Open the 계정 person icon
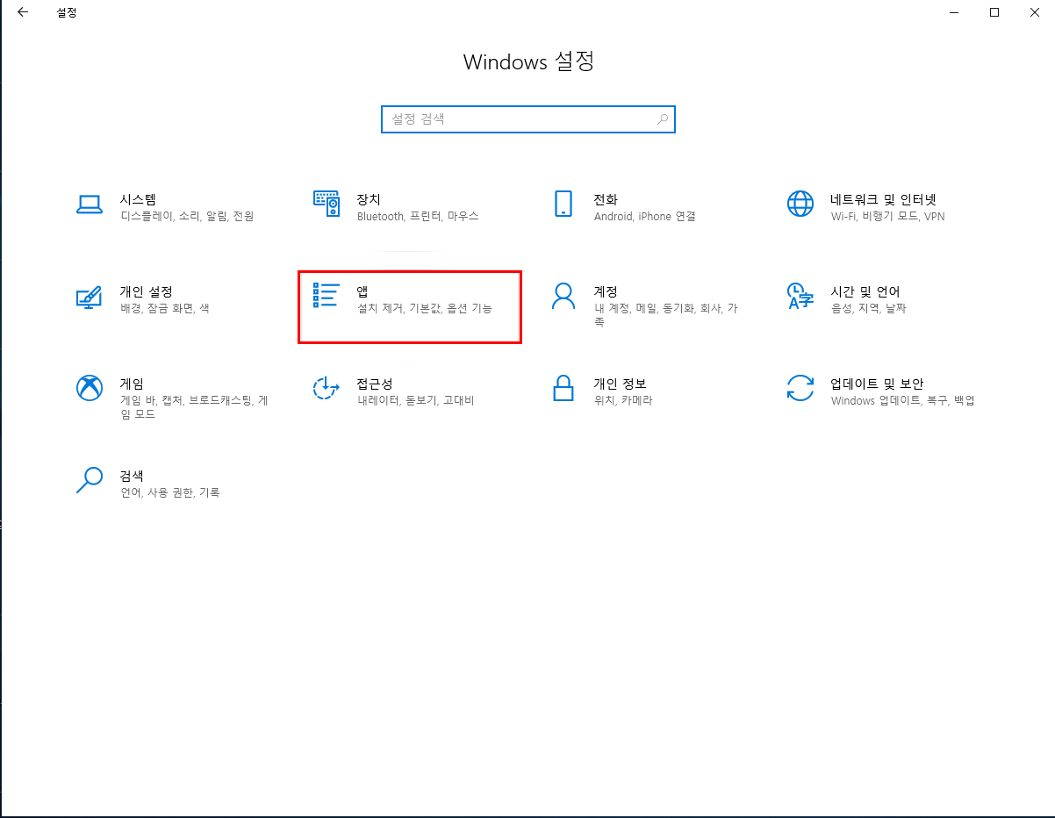 point(563,296)
